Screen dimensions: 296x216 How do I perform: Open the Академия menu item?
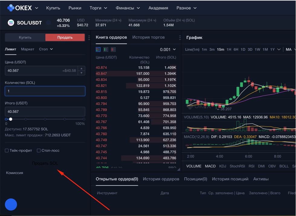158,8
